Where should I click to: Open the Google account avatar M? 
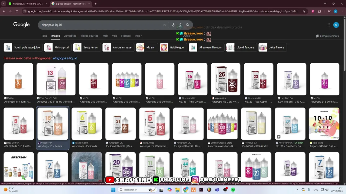[336, 25]
